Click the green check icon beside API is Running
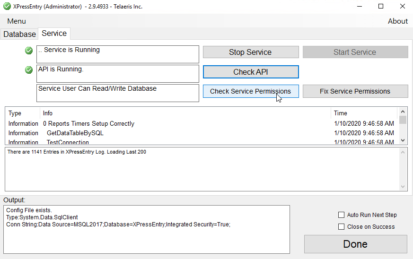 click(x=29, y=70)
